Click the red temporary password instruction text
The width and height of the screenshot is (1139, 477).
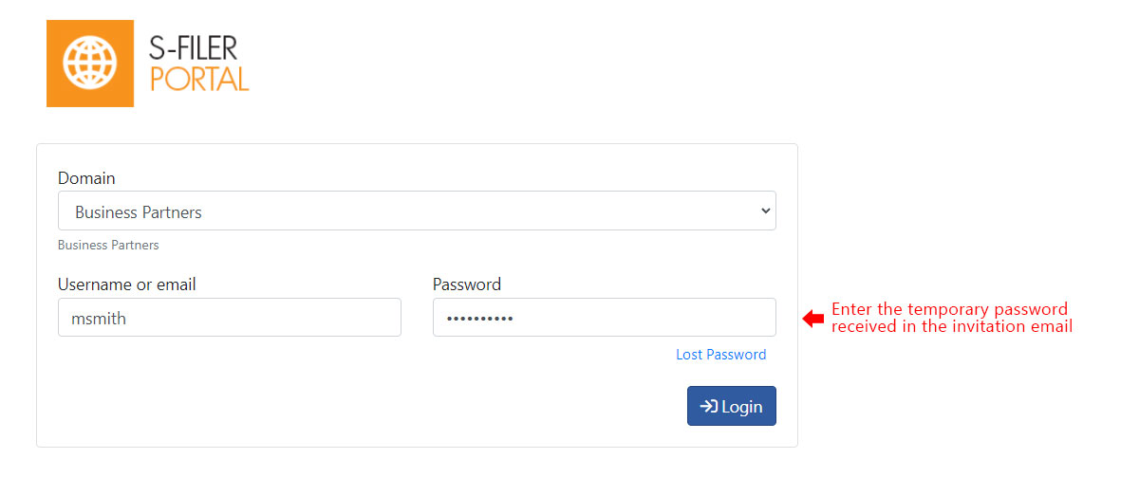pos(952,318)
